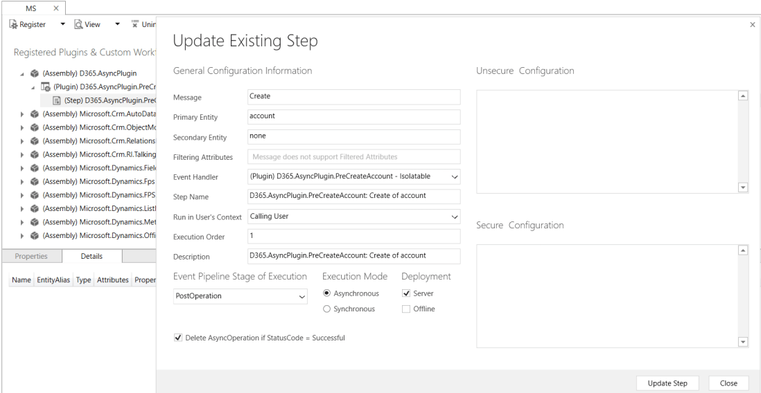This screenshot has width=761, height=393.
Task: Click the Message input field
Action: tap(353, 97)
